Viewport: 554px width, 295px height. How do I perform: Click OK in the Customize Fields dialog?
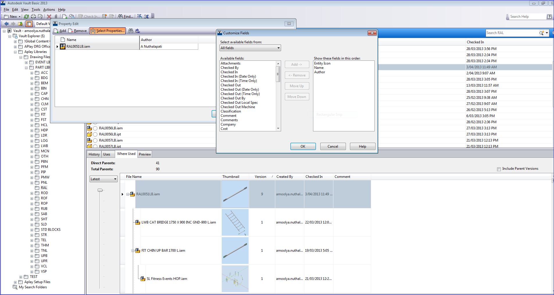[x=303, y=146]
